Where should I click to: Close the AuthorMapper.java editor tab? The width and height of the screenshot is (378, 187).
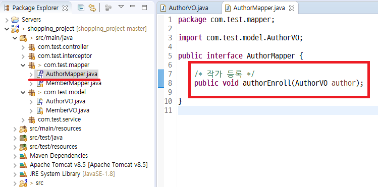(292, 8)
